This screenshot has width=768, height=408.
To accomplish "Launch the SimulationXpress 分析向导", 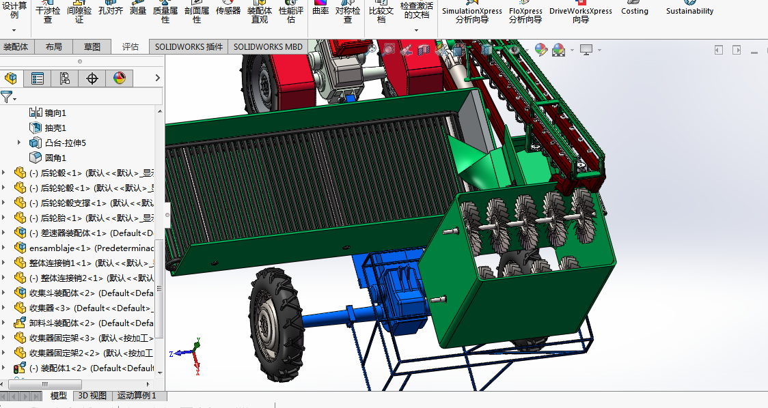I will (x=471, y=13).
